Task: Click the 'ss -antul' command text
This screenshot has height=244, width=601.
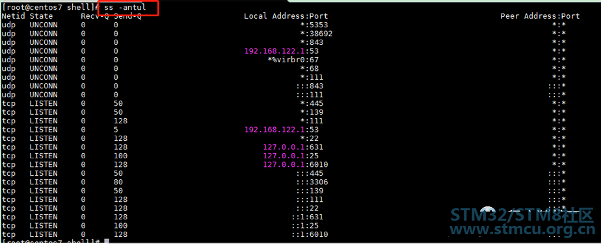Action: (126, 7)
